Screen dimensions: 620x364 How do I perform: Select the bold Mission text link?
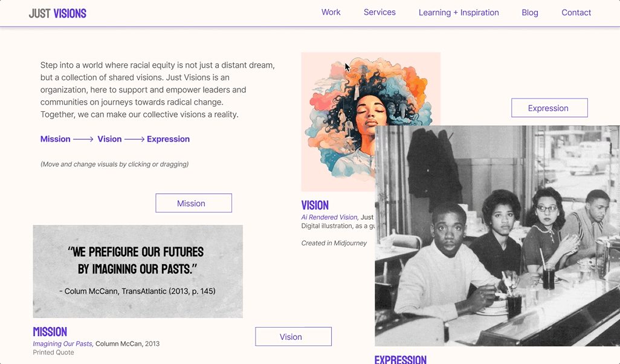tap(56, 139)
